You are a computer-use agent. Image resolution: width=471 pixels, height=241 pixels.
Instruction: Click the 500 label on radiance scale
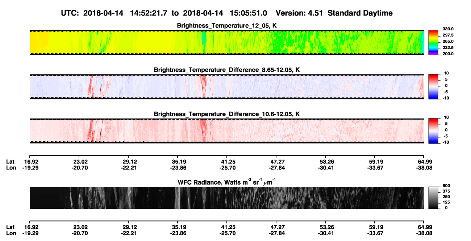(x=446, y=185)
